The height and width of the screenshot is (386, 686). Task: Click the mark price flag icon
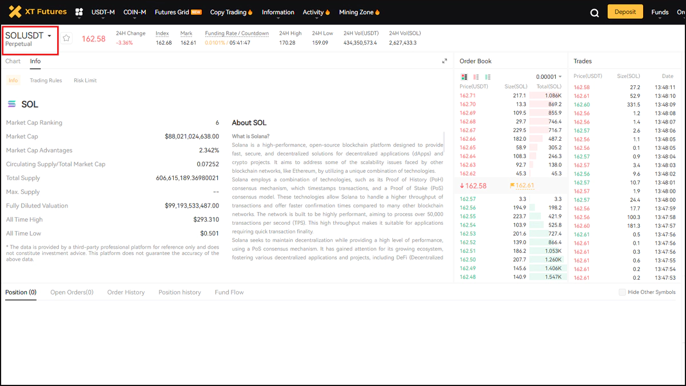pyautogui.click(x=512, y=186)
